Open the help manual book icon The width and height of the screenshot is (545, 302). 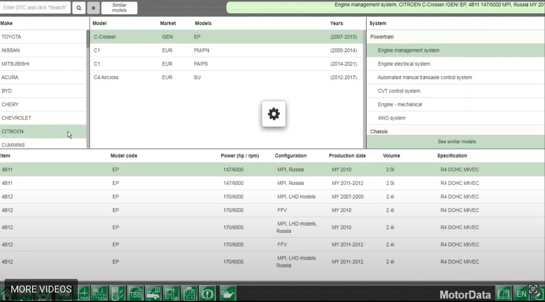pos(504,294)
